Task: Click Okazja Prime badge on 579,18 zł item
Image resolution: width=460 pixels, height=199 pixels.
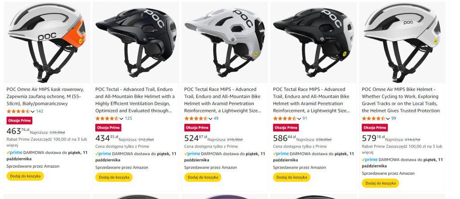Action: click(375, 127)
